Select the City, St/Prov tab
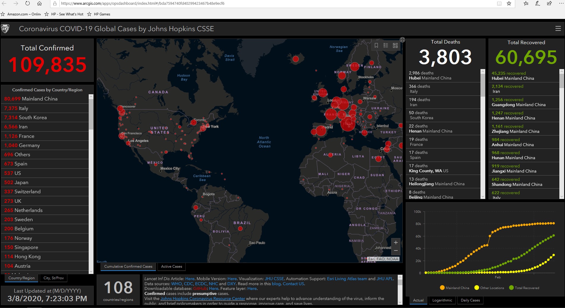Image resolution: width=565 pixels, height=308 pixels. click(x=53, y=278)
